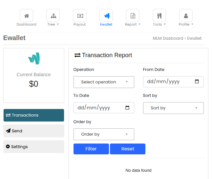Expand the Select operation dropdown
This screenshot has width=212, height=179.
click(104, 82)
